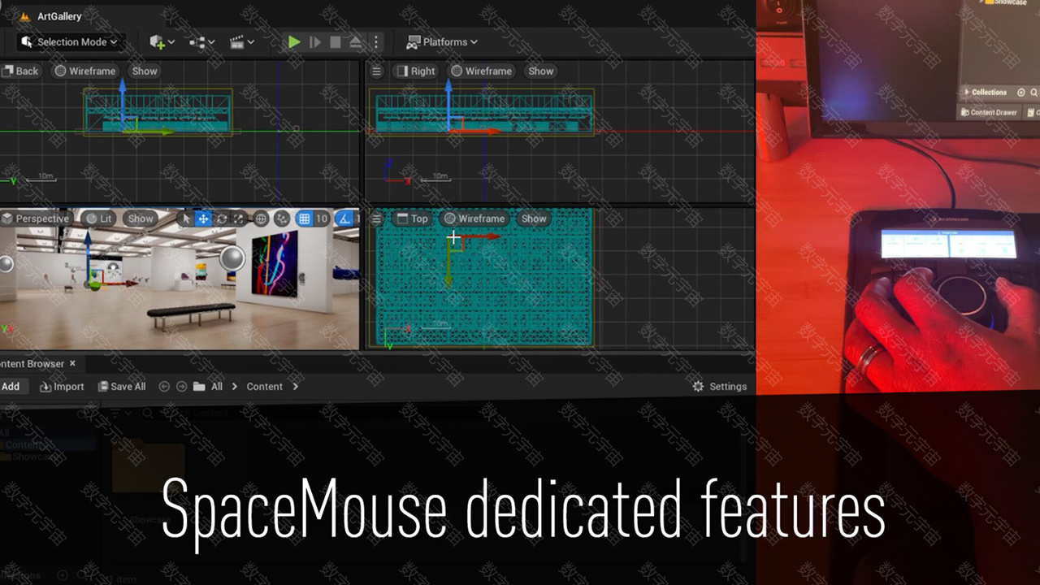
Task: Open the cinematics clapperboard dropdown
Action: [242, 42]
